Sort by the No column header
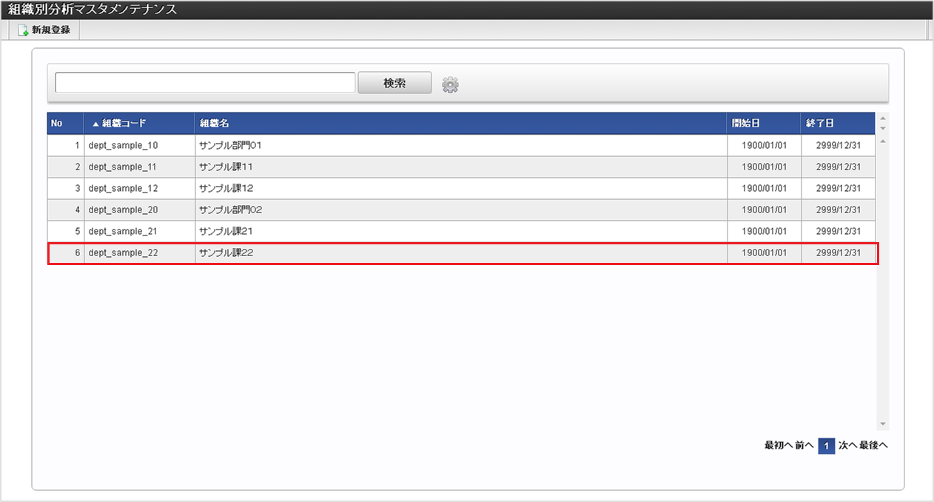Screen dimensions: 934x502 [x=66, y=124]
